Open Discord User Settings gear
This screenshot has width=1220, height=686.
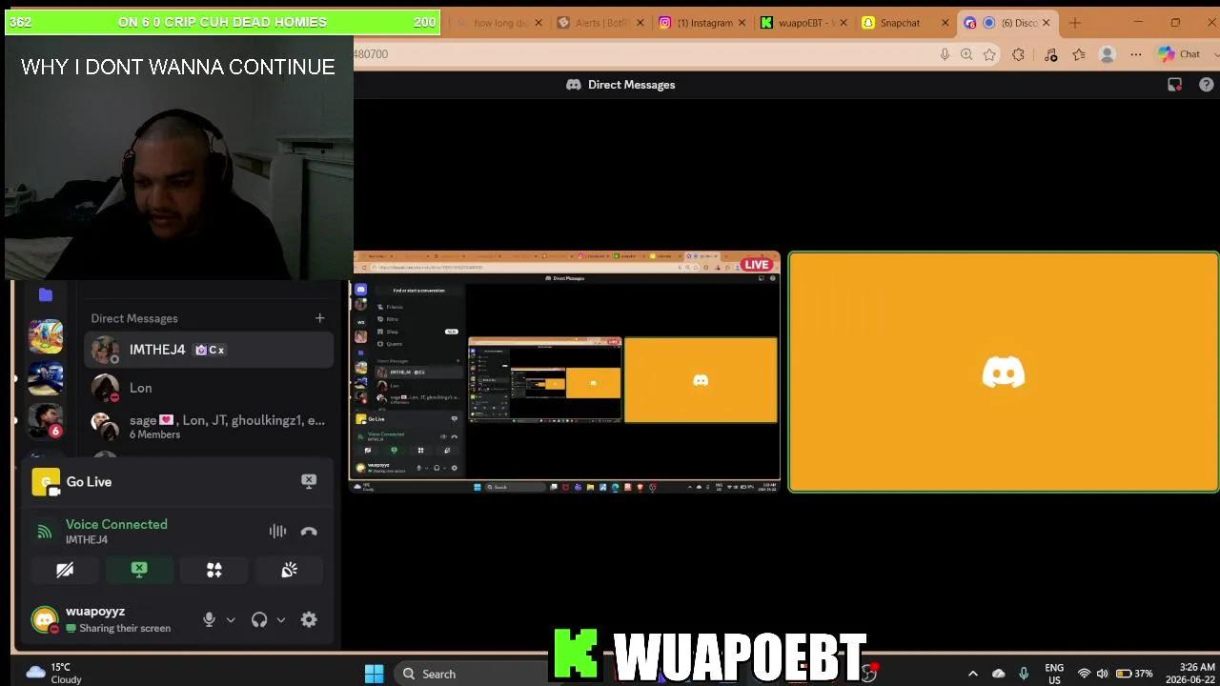pos(309,619)
